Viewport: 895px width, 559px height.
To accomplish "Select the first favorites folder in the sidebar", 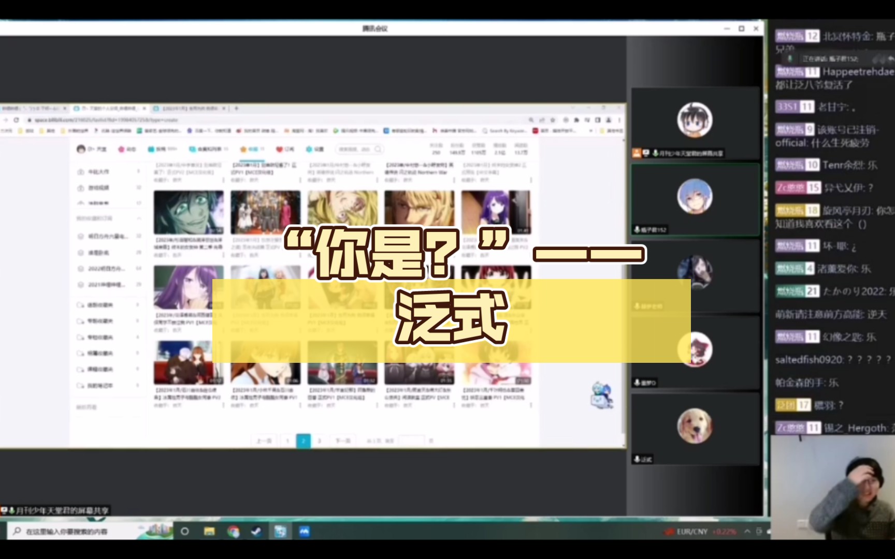I will 109,236.
